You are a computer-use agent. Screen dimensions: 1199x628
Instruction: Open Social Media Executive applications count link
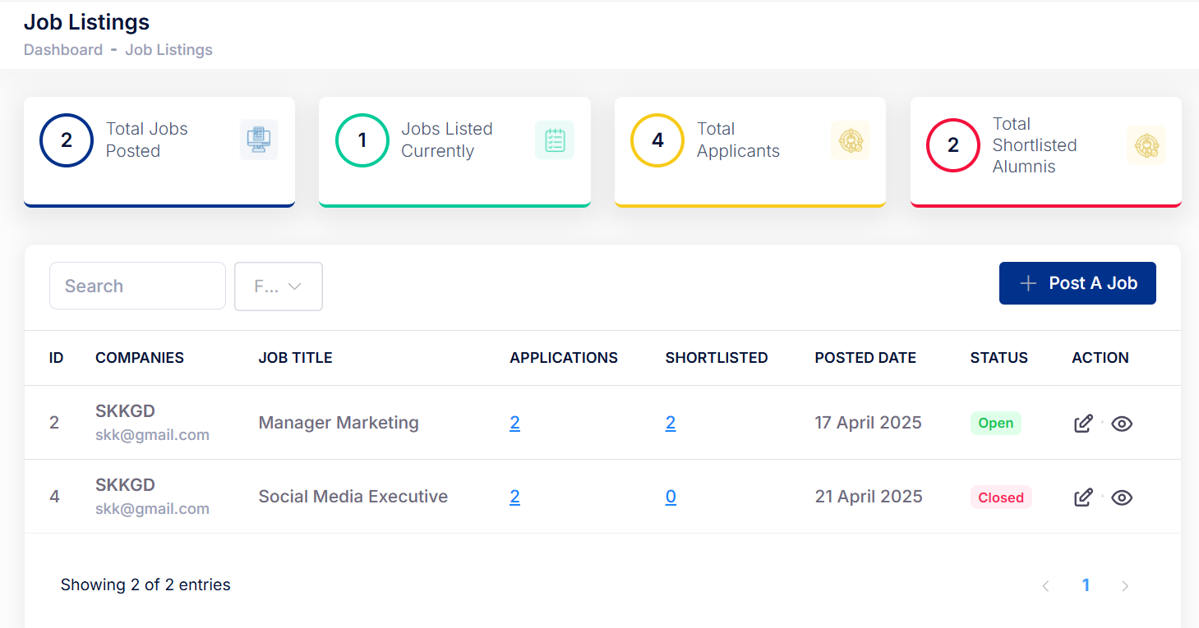[x=514, y=497]
